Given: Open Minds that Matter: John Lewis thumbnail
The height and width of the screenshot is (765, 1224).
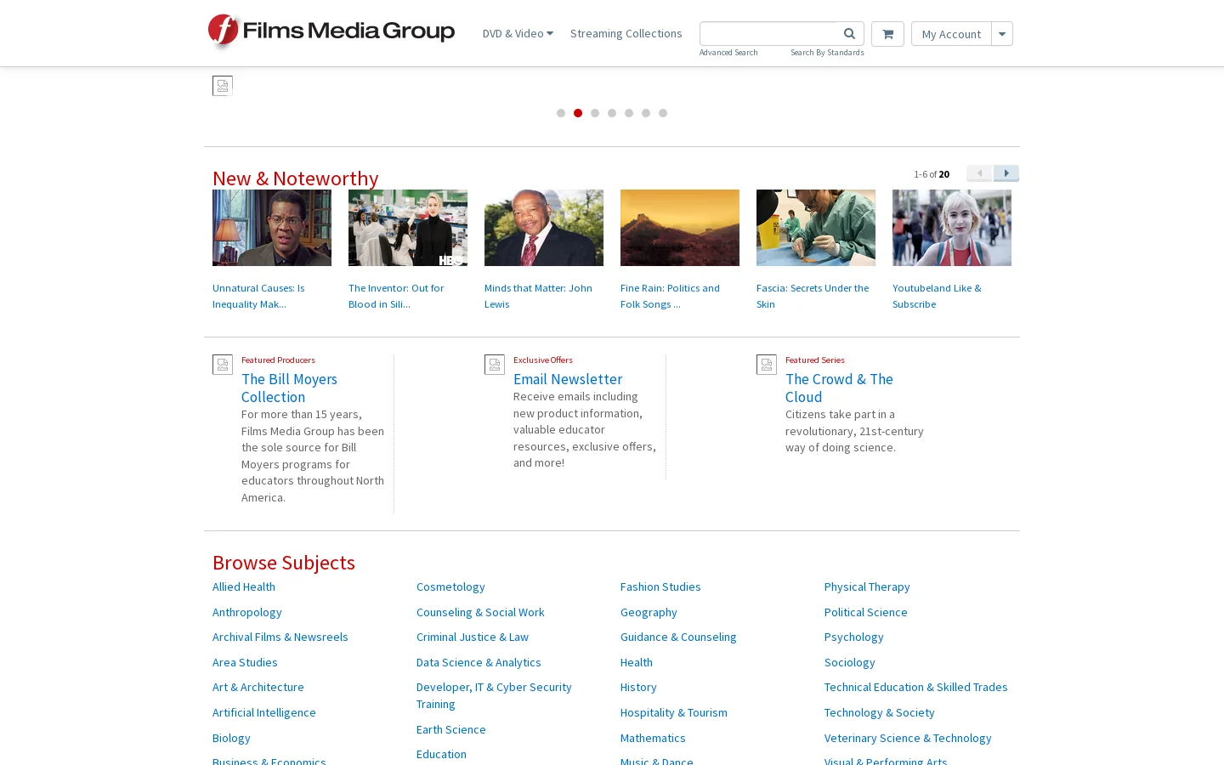Looking at the screenshot, I should coord(544,228).
